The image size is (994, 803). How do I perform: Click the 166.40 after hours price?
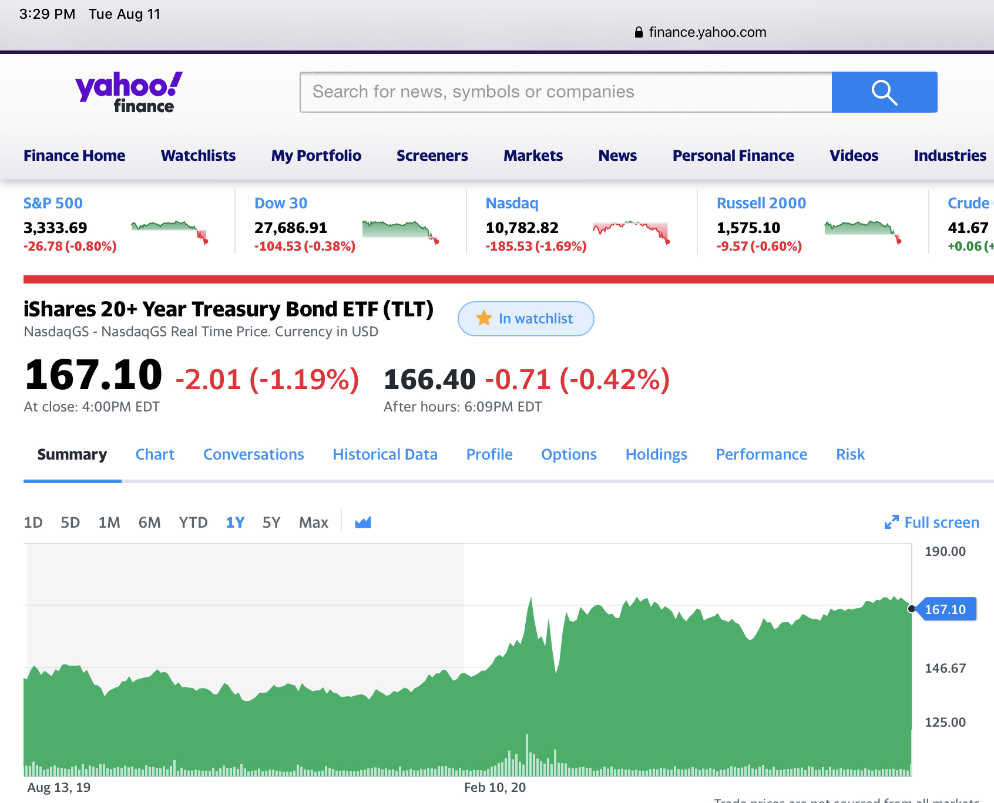point(429,379)
